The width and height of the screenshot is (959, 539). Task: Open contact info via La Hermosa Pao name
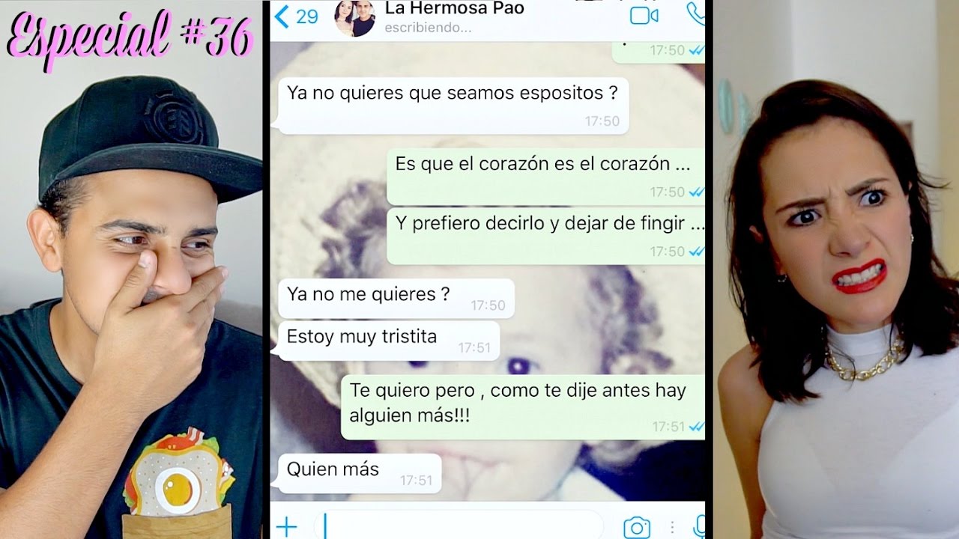[x=454, y=9]
